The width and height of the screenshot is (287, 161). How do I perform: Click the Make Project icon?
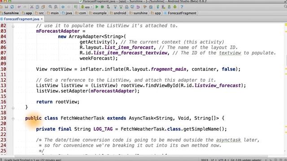pos(76,7)
